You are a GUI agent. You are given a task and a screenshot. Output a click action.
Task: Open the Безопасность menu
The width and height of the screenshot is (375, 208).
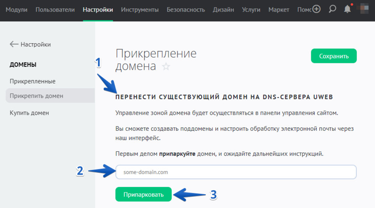click(186, 9)
